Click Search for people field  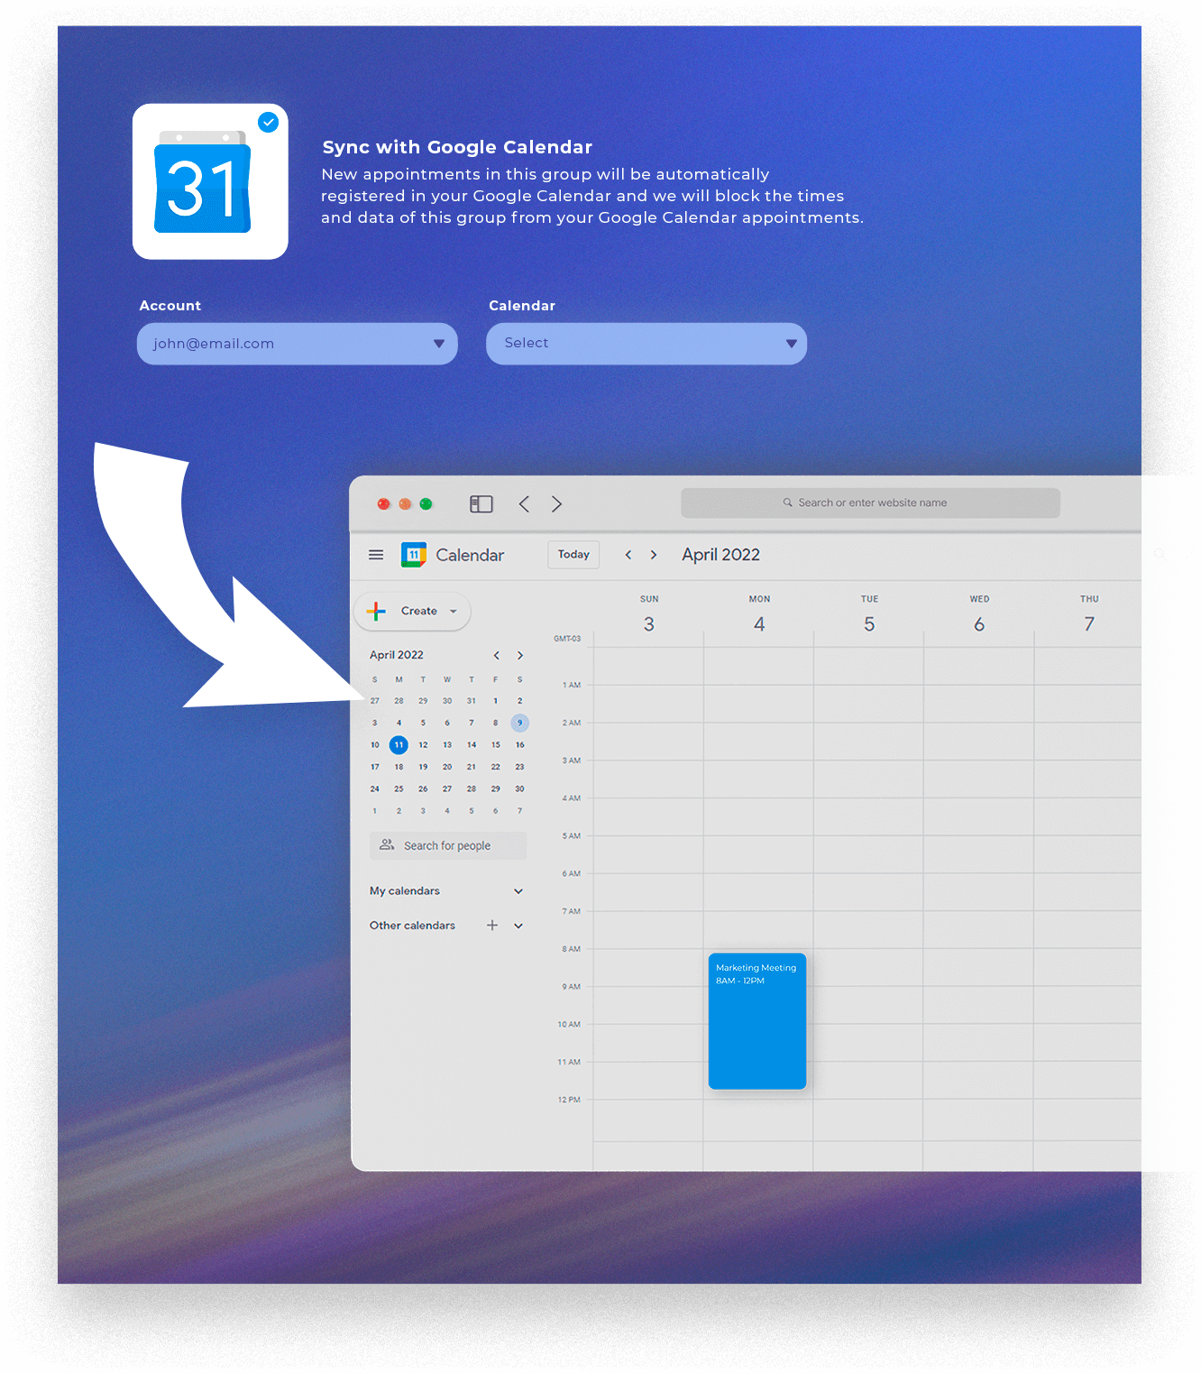click(x=448, y=845)
